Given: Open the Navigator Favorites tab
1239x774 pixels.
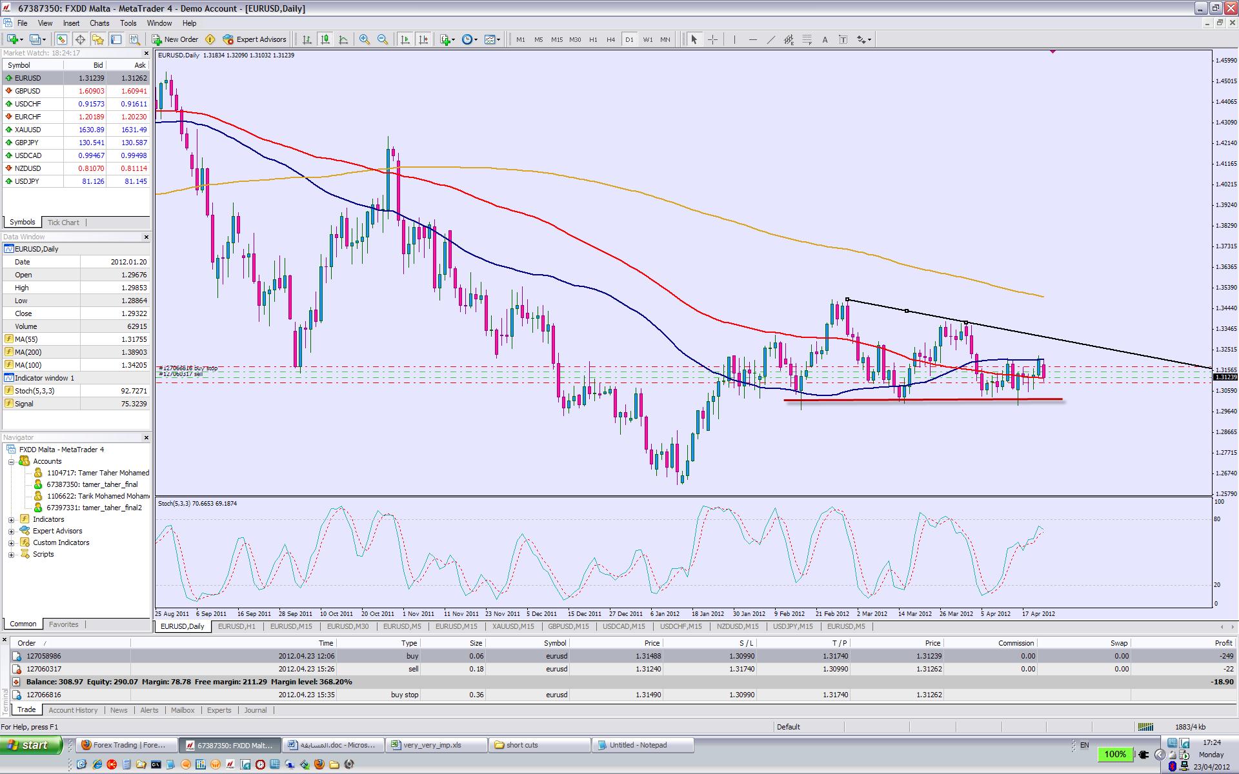Looking at the screenshot, I should [63, 624].
